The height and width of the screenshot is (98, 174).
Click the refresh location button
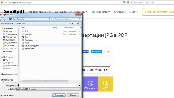pos(51,19)
